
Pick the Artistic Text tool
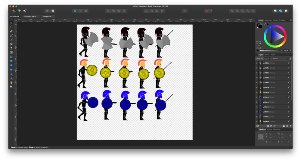(11, 78)
